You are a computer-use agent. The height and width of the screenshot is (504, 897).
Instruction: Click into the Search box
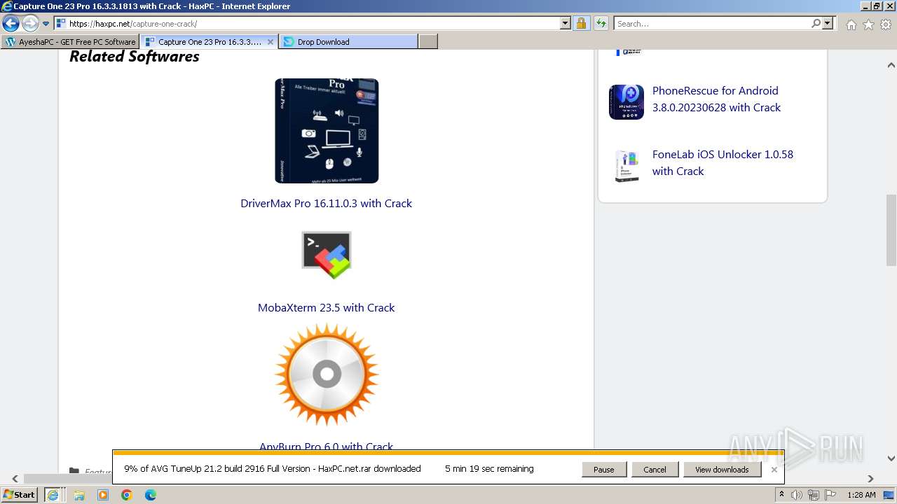click(x=712, y=24)
